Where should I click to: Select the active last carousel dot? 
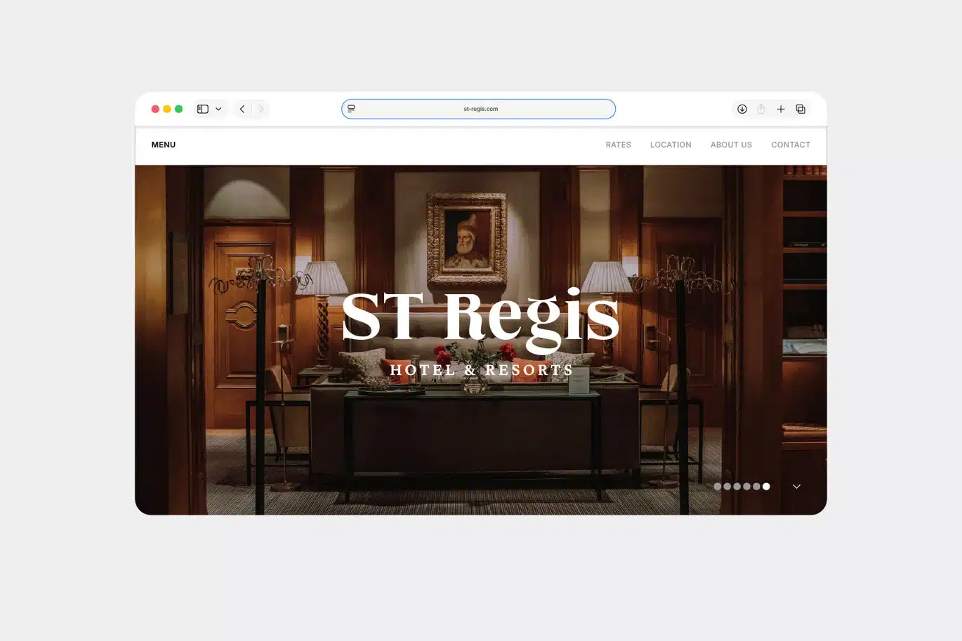[x=766, y=487]
